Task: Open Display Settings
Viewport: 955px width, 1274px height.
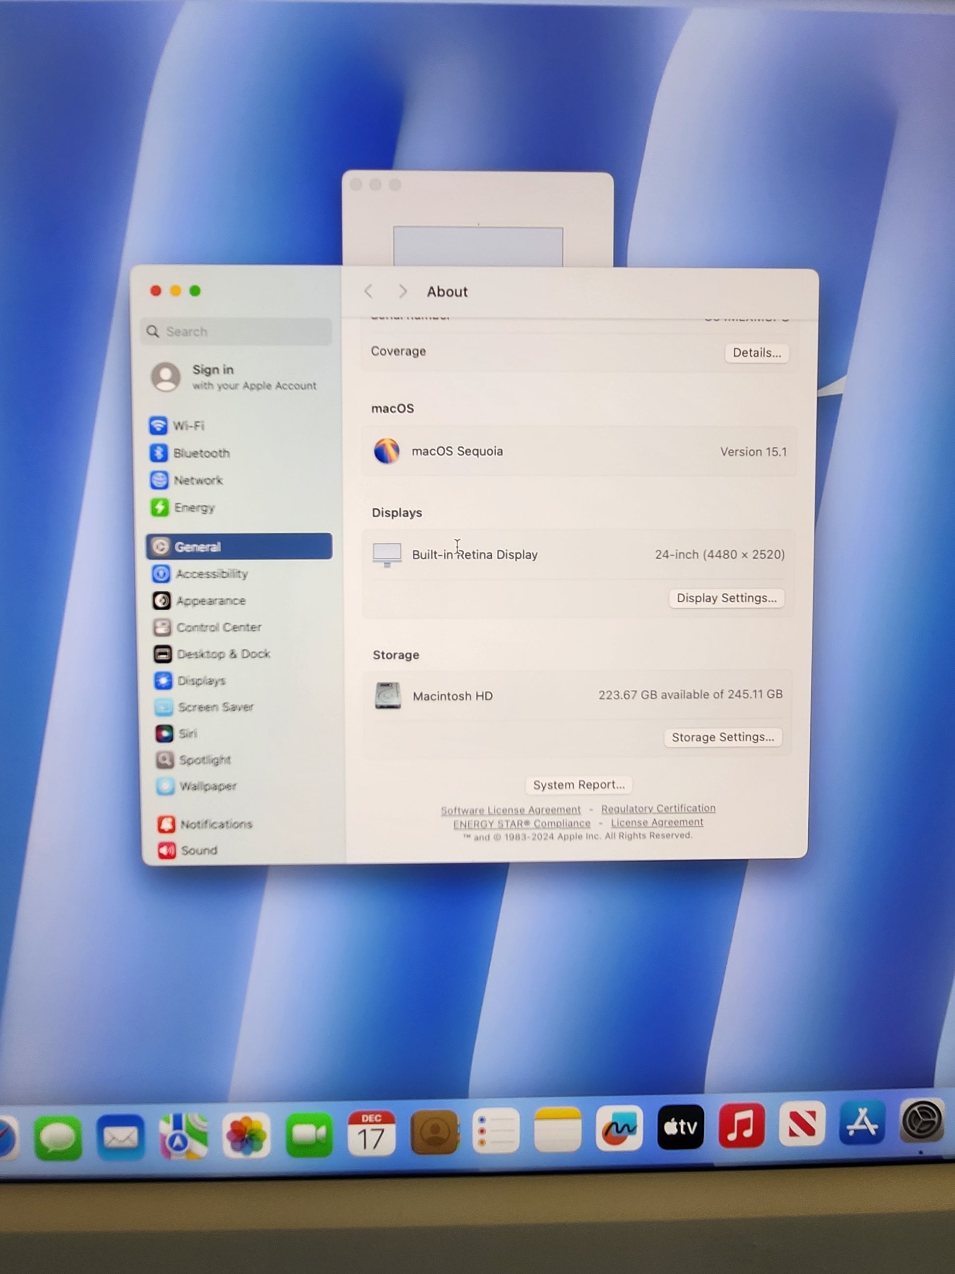Action: pyautogui.click(x=726, y=598)
